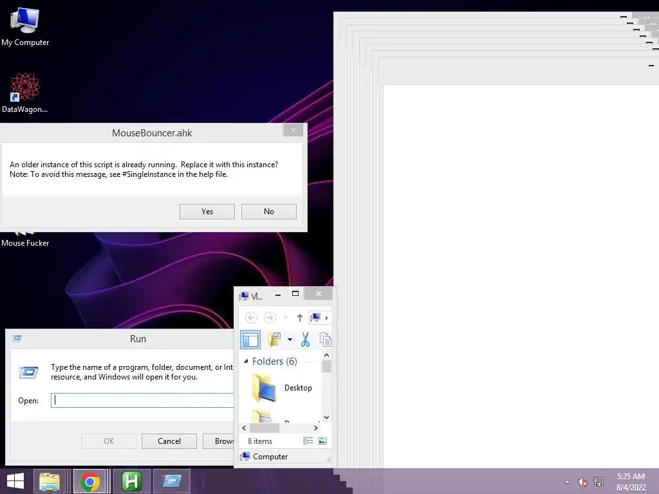
Task: Go forward in the explorer window
Action: (270, 318)
